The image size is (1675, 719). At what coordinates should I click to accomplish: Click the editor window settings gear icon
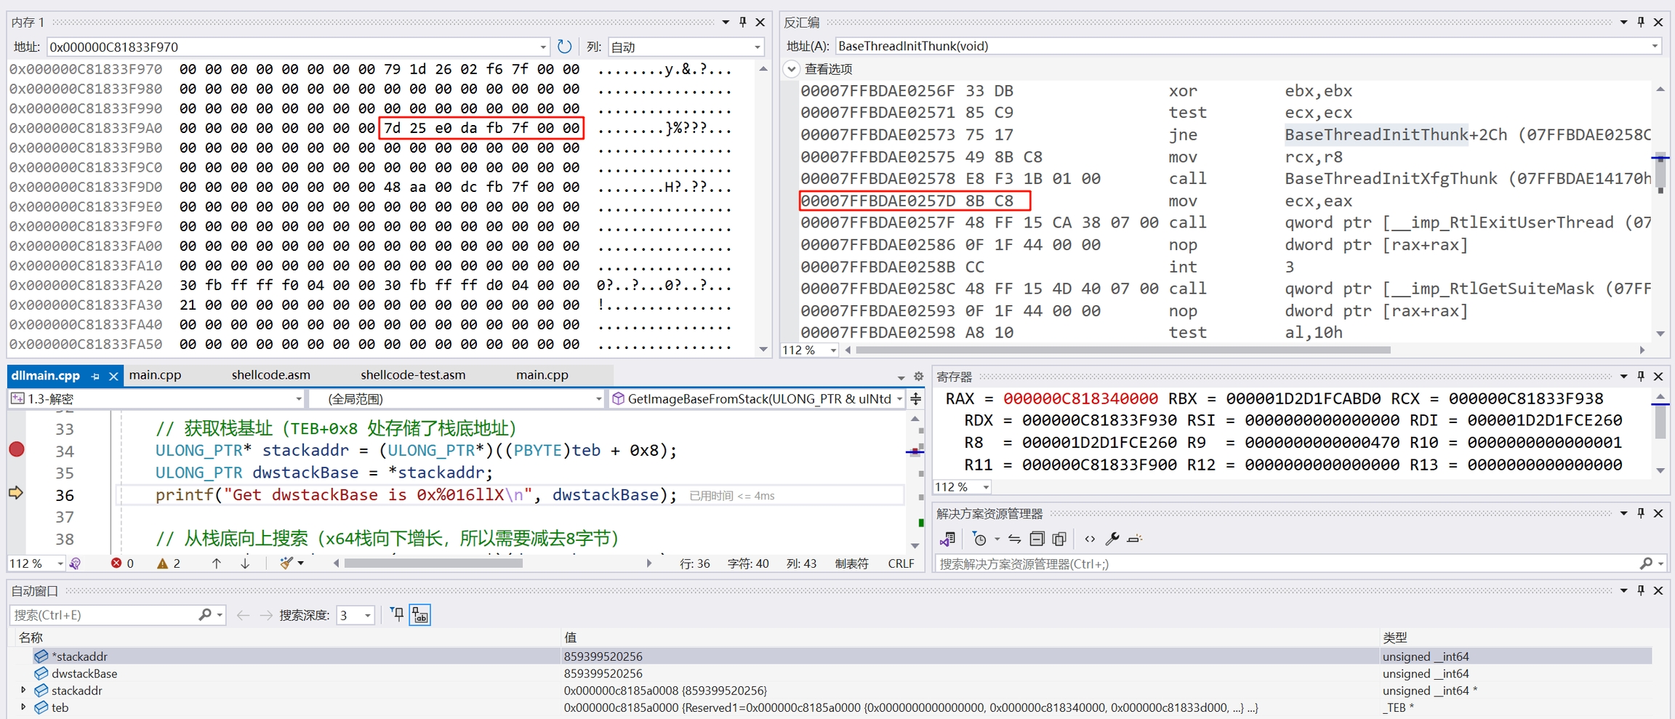coord(918,376)
